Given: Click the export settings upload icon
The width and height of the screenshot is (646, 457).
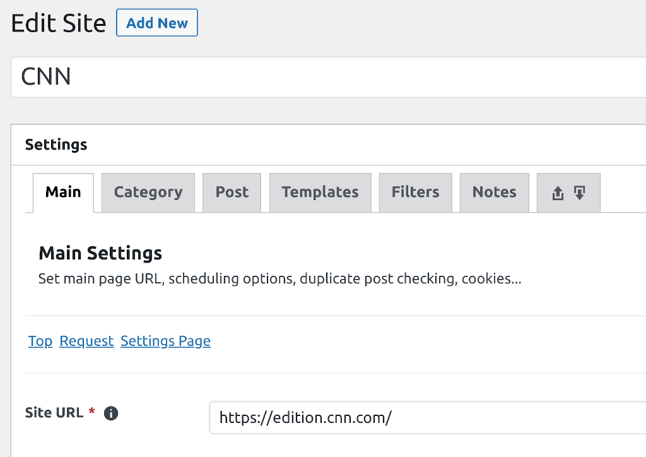Looking at the screenshot, I should tap(558, 193).
